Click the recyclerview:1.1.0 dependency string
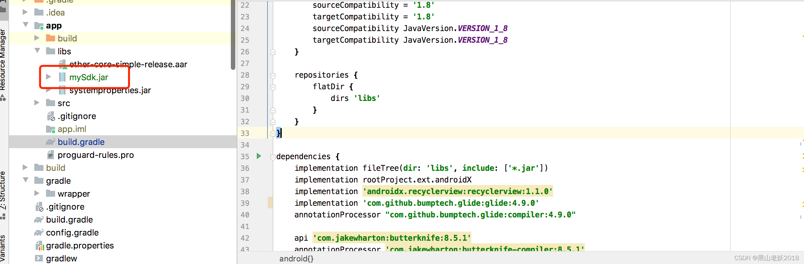This screenshot has width=804, height=264. click(457, 191)
